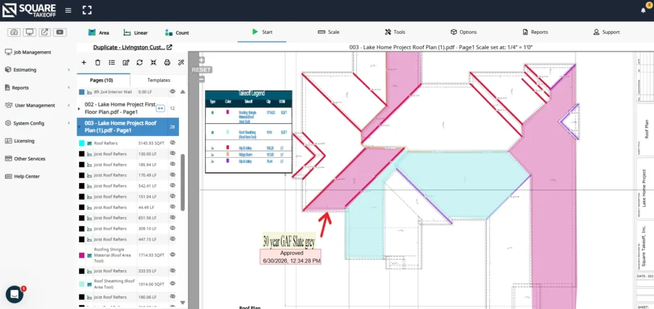Expand the 002 Lake Home First Floor Plan page

coord(79,109)
